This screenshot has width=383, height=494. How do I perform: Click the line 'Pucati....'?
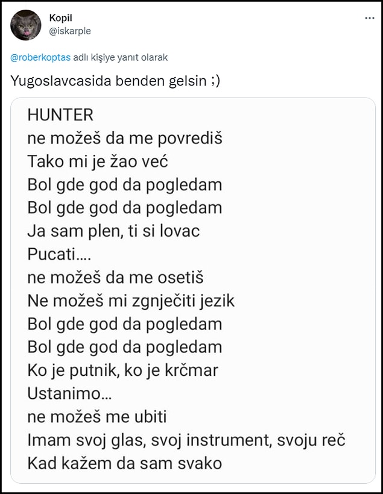[x=59, y=254]
